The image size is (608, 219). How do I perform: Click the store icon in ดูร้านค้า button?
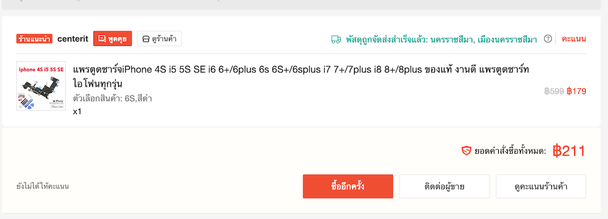click(x=146, y=39)
